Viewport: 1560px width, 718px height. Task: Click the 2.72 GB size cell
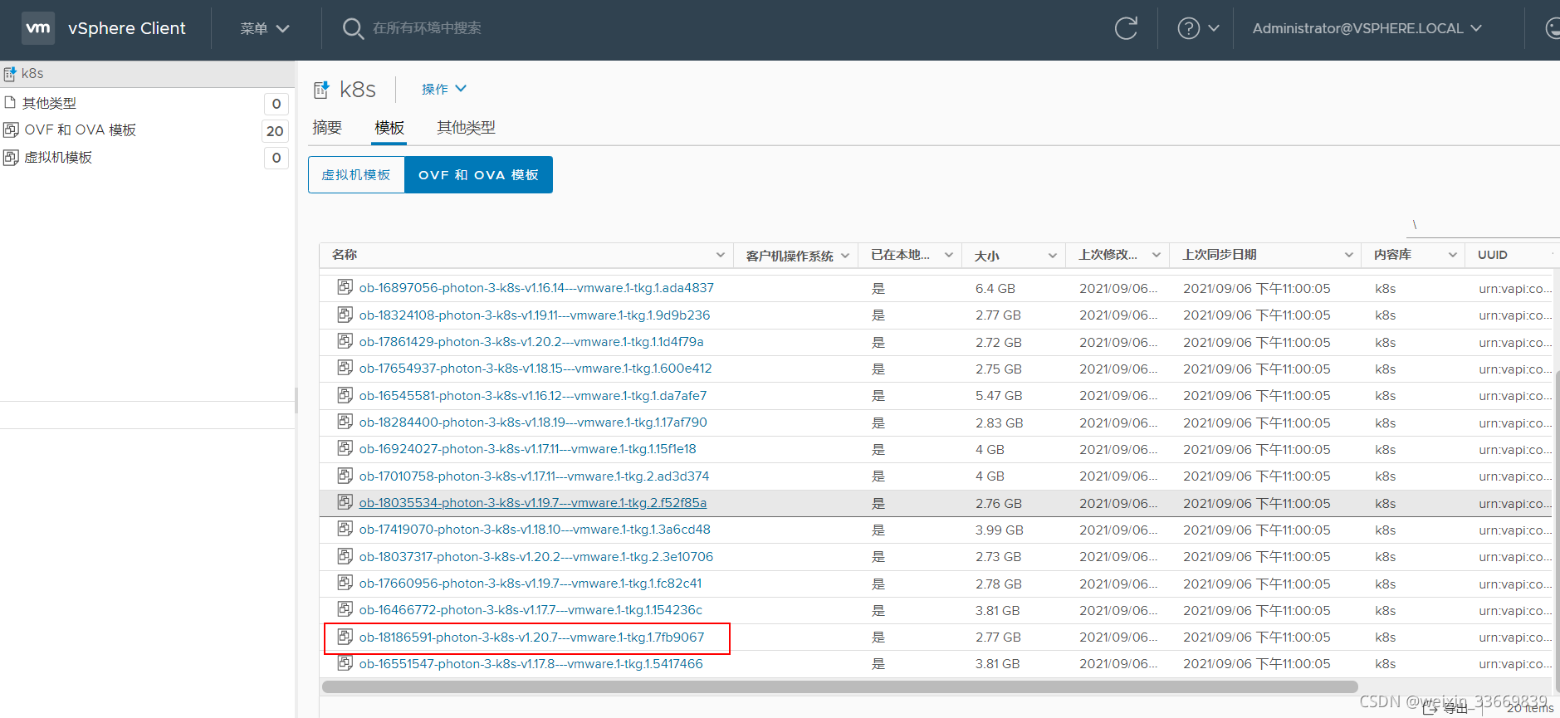[x=998, y=342]
